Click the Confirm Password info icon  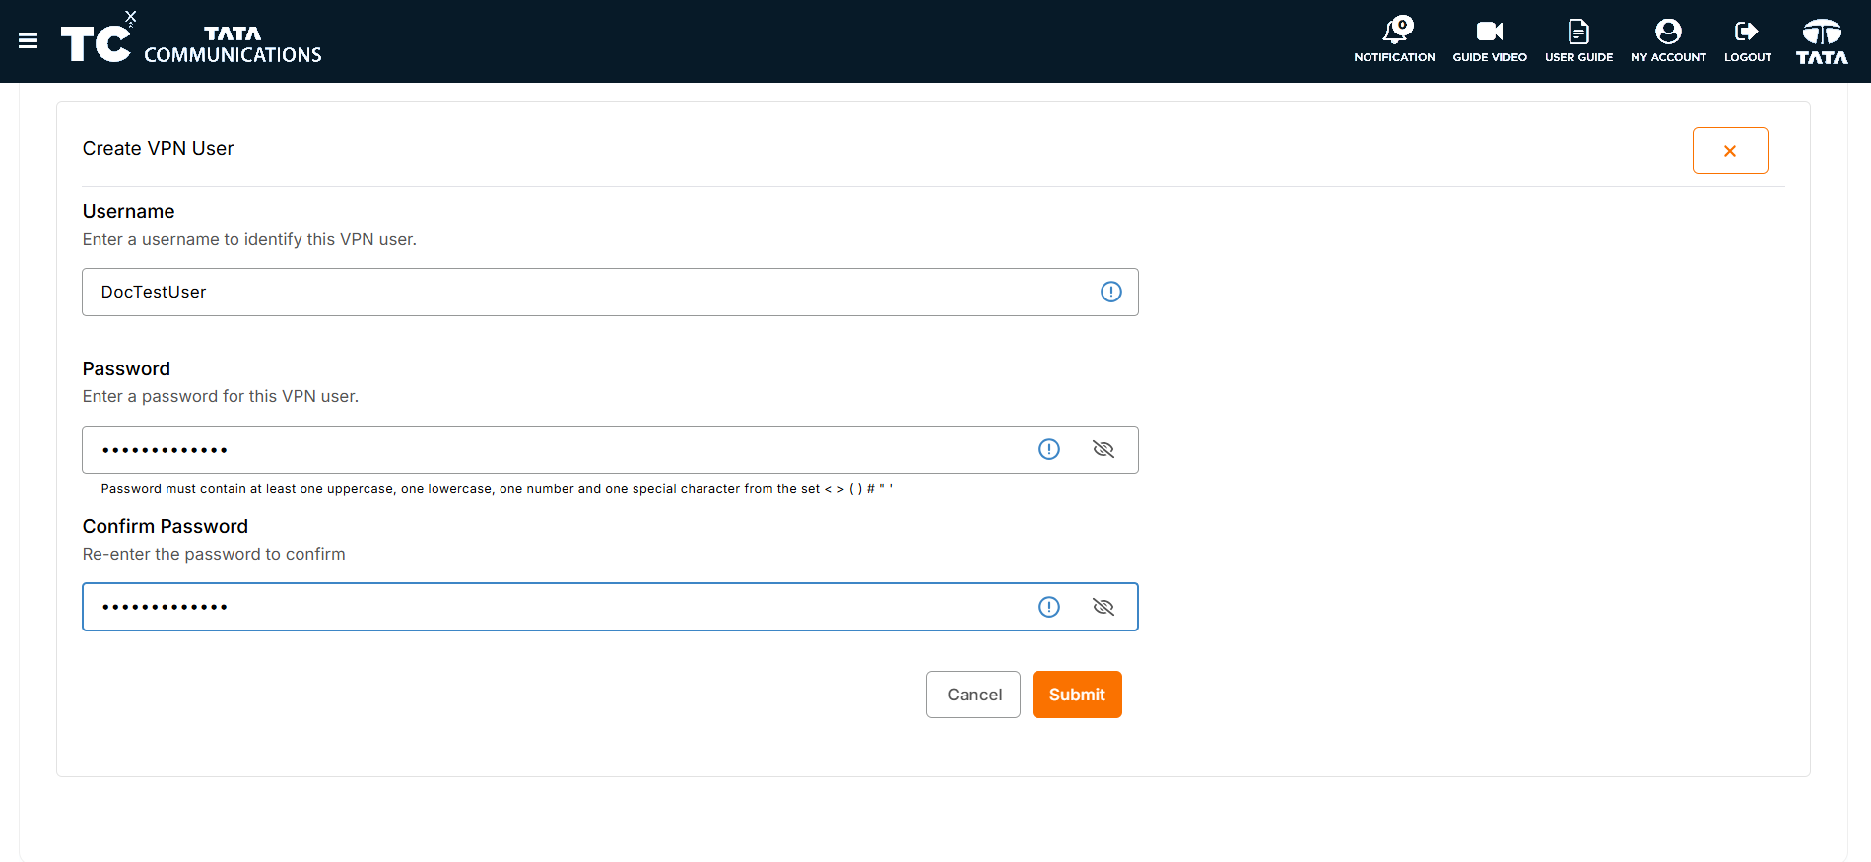coord(1049,607)
